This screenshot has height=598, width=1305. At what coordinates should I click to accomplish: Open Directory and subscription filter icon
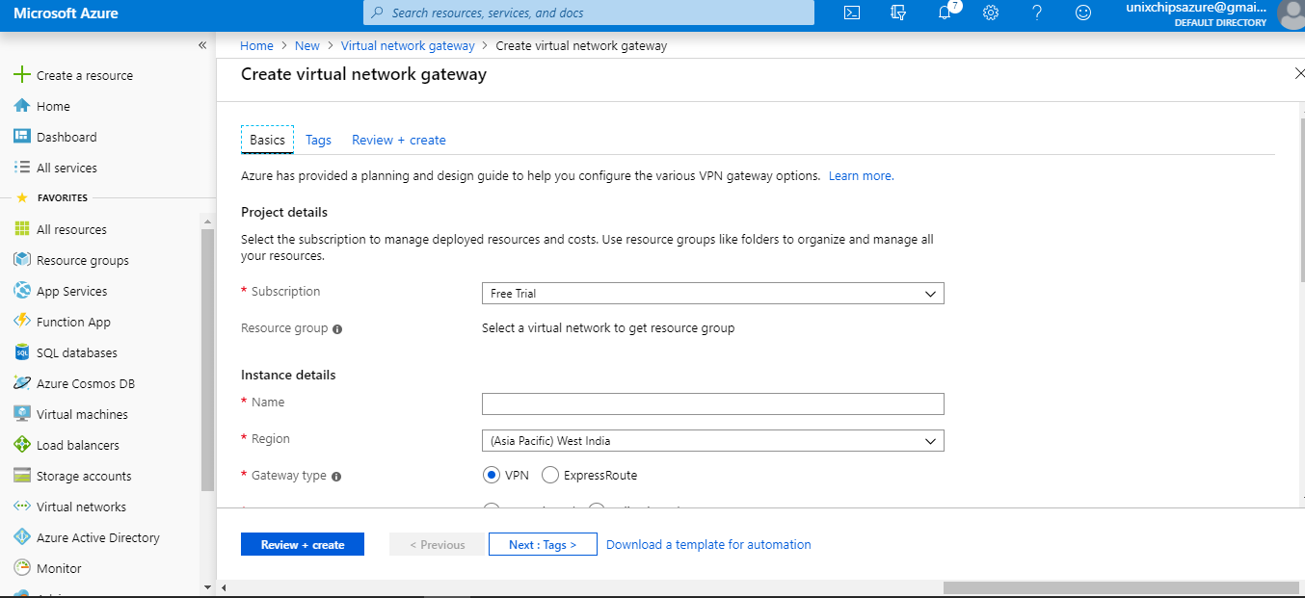(x=898, y=13)
